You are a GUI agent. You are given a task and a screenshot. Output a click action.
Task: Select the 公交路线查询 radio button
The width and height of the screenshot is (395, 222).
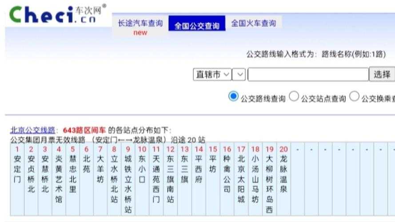[x=233, y=96]
